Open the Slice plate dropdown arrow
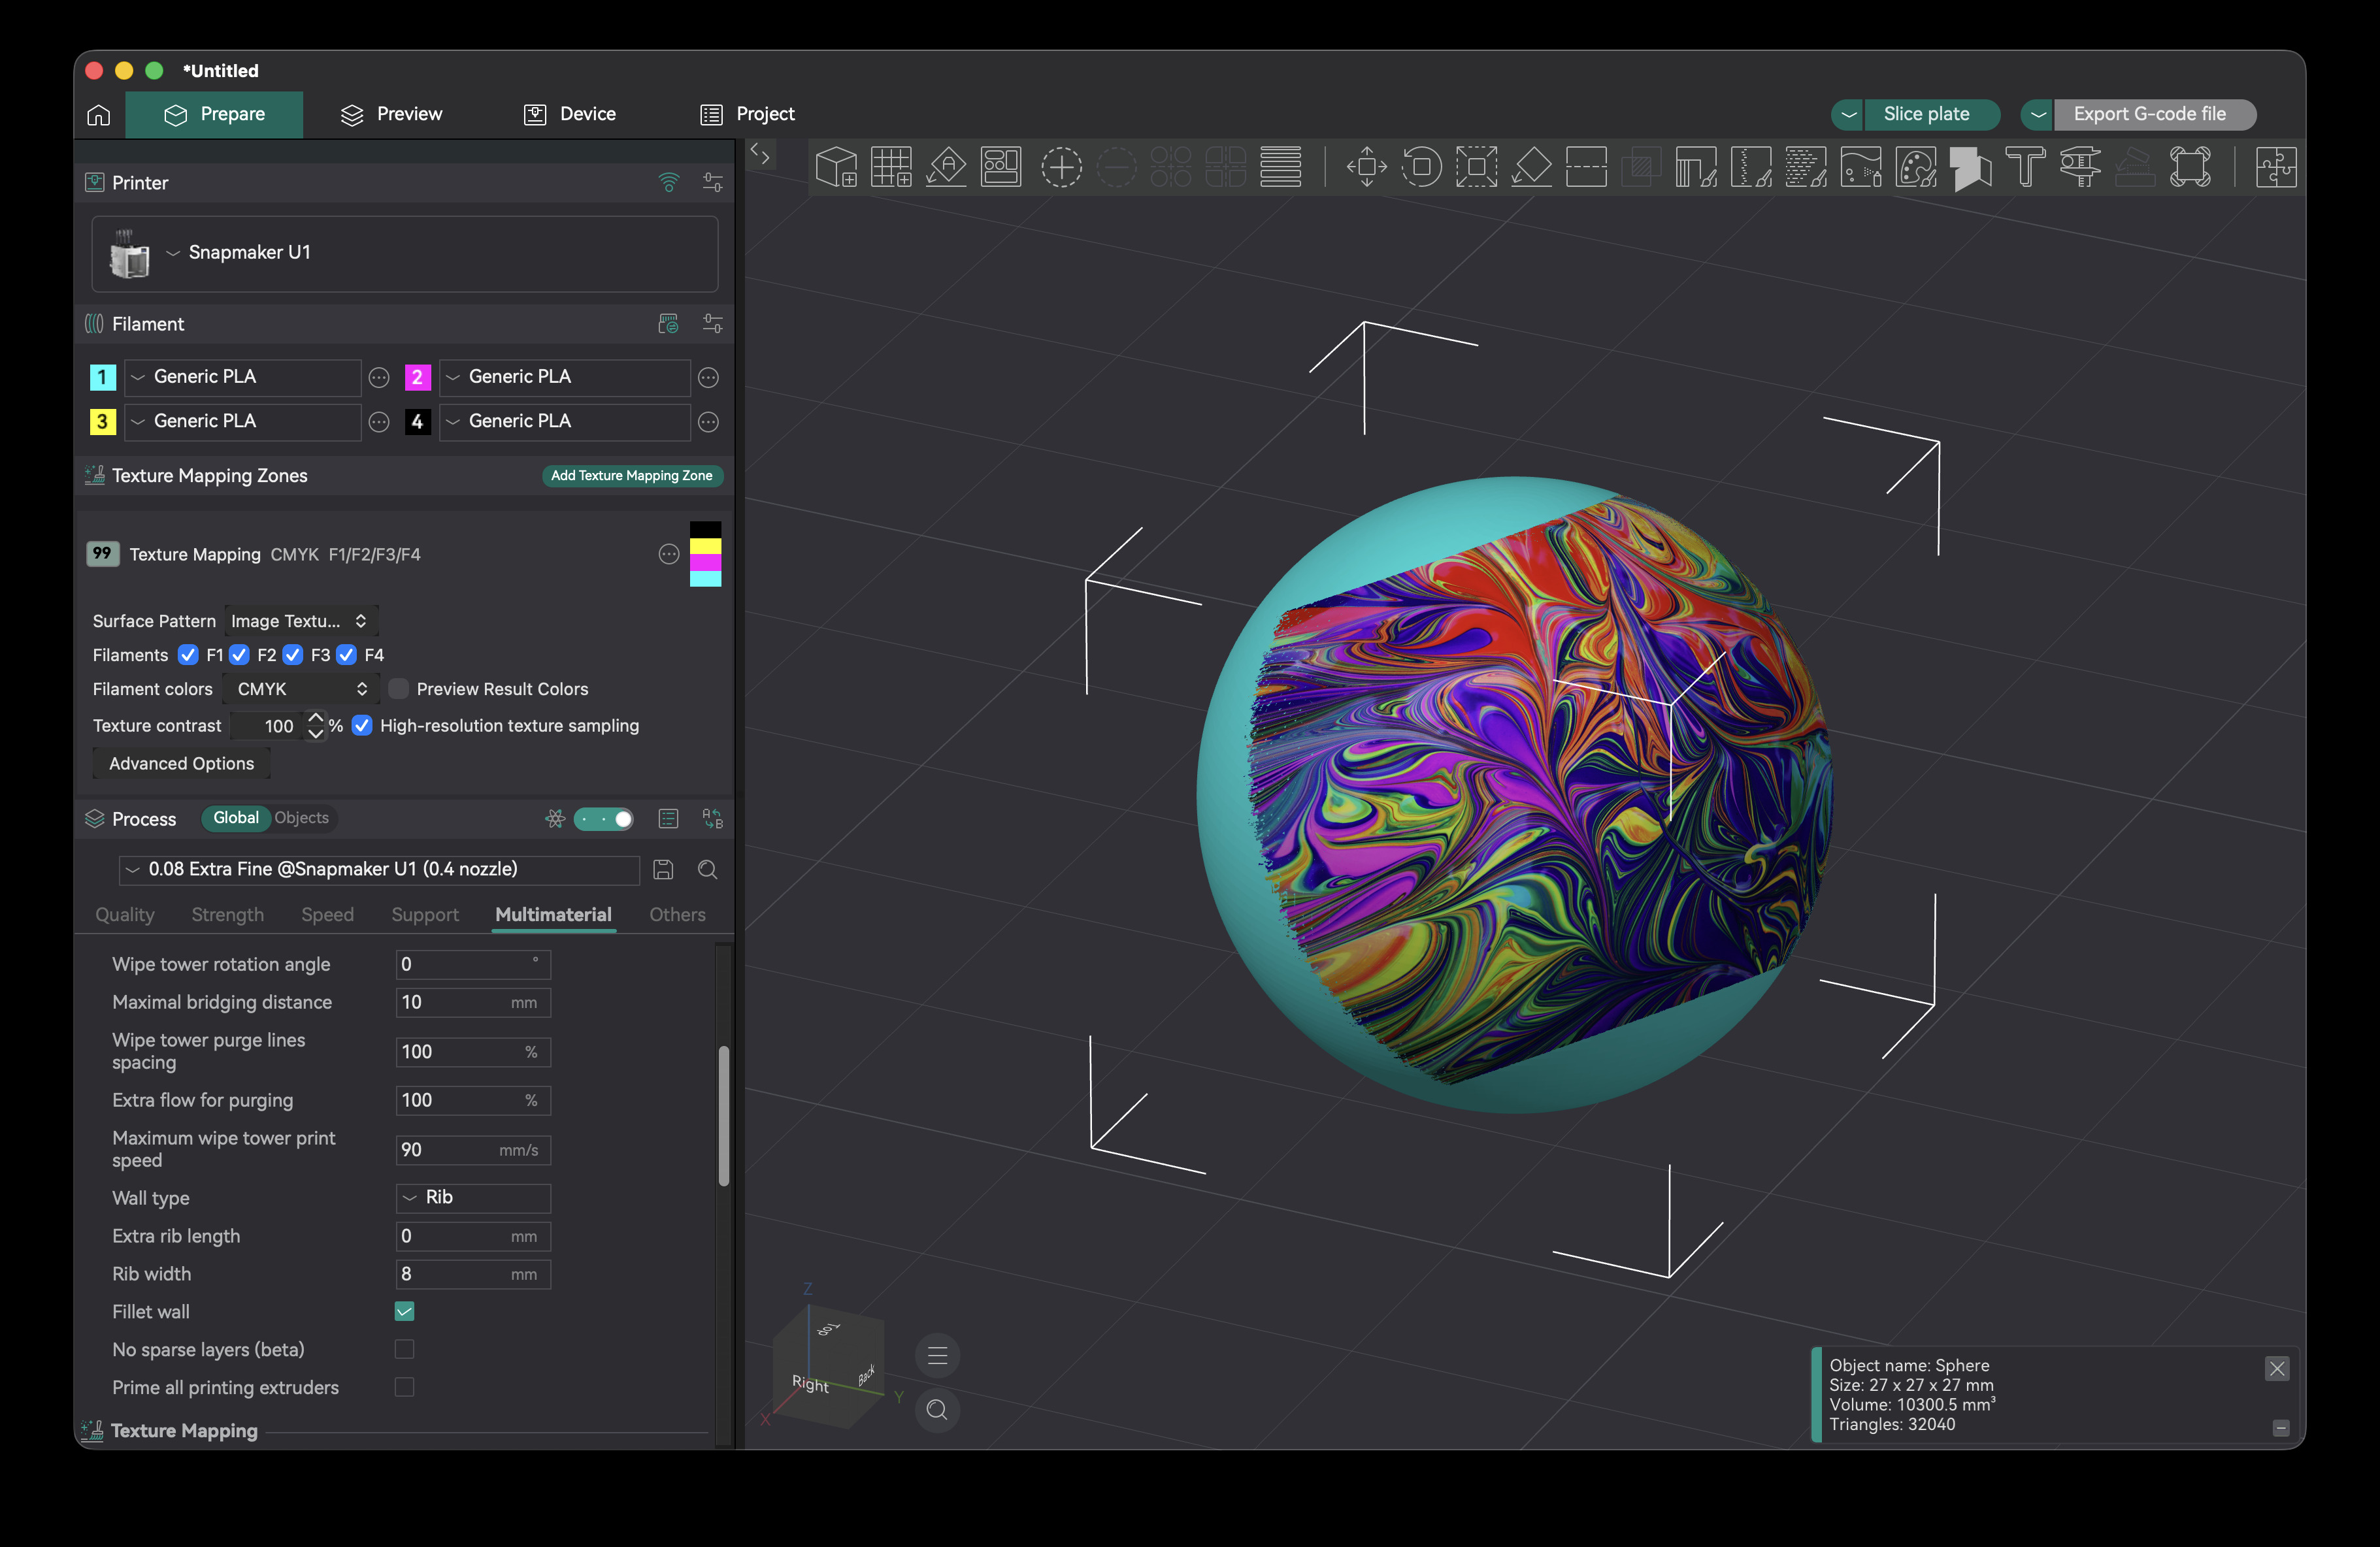 [x=1848, y=115]
